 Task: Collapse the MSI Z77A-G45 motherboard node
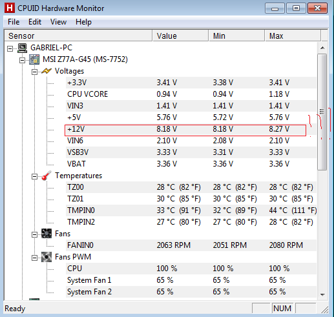(22, 60)
